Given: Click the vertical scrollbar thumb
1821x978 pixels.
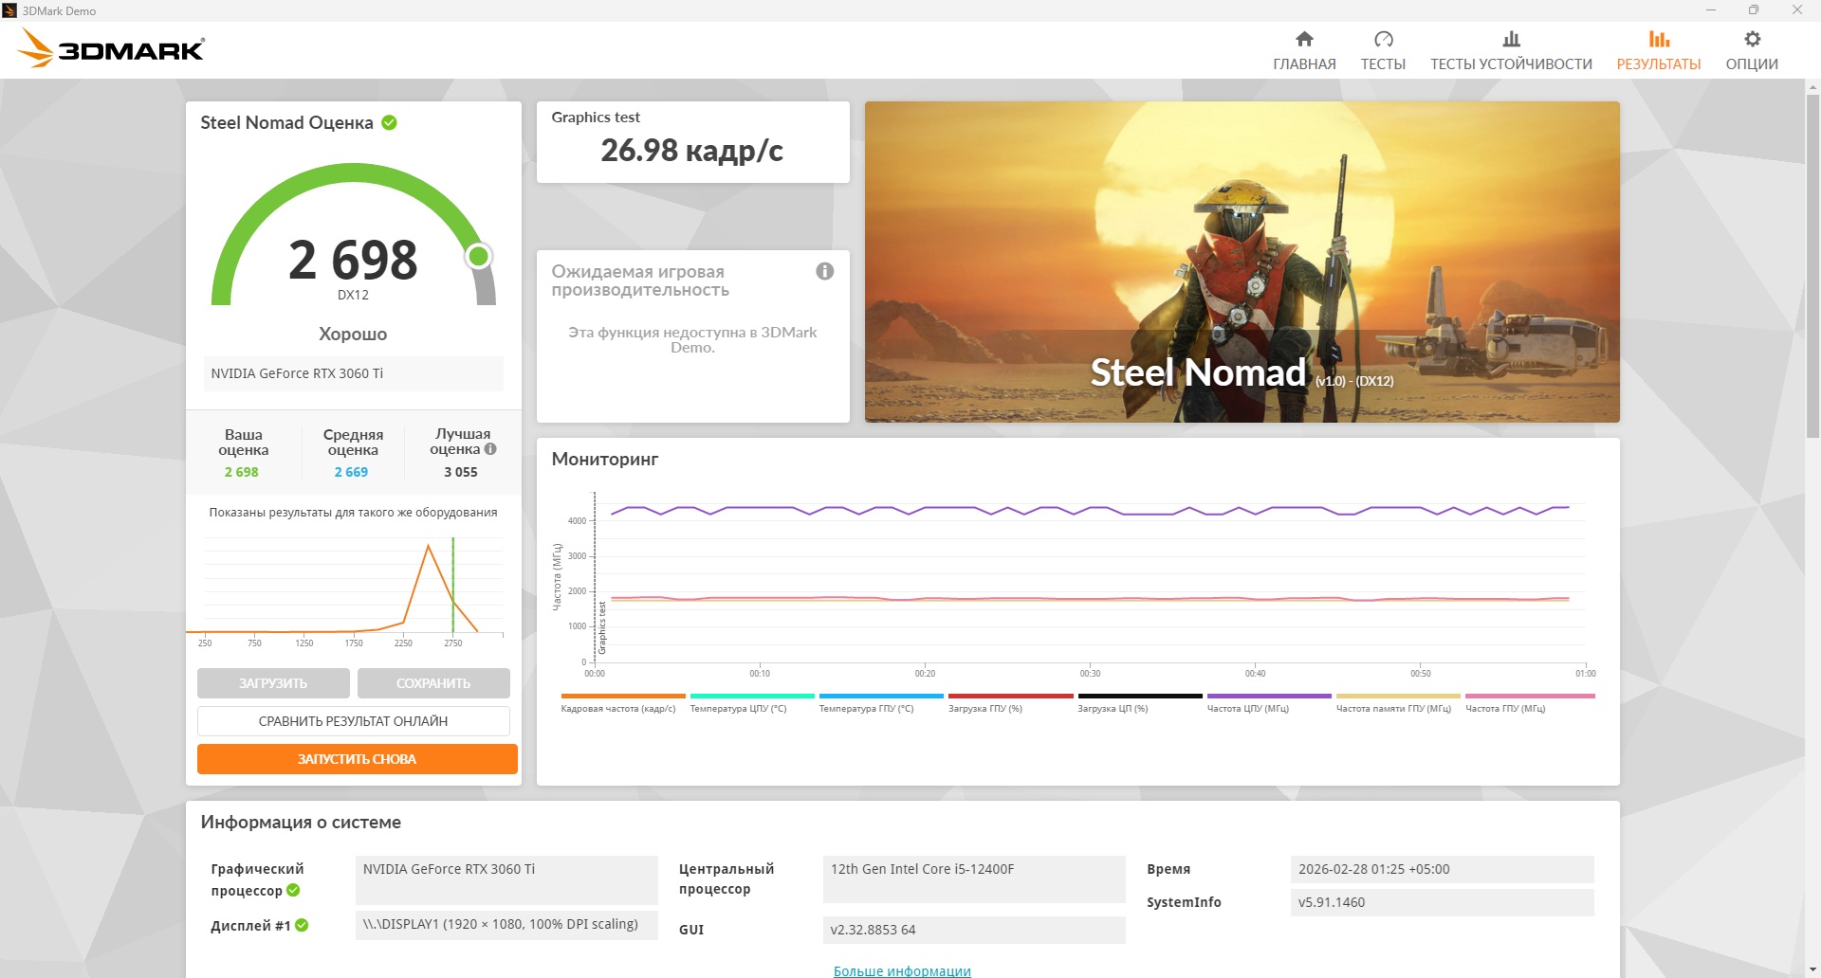Looking at the screenshot, I should (x=1812, y=265).
